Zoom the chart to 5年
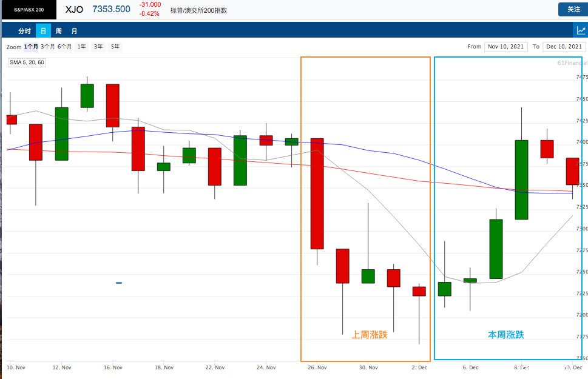Viewport: 588px width, 379px height. (115, 47)
